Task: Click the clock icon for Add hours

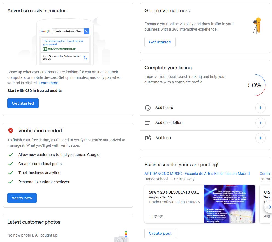Action: coord(148,108)
